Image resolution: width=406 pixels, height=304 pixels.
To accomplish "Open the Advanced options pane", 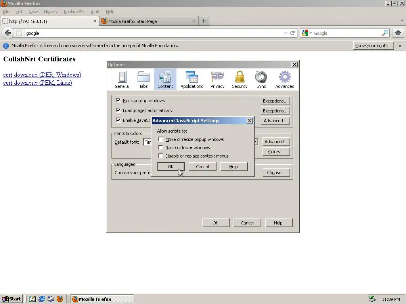I will [285, 79].
